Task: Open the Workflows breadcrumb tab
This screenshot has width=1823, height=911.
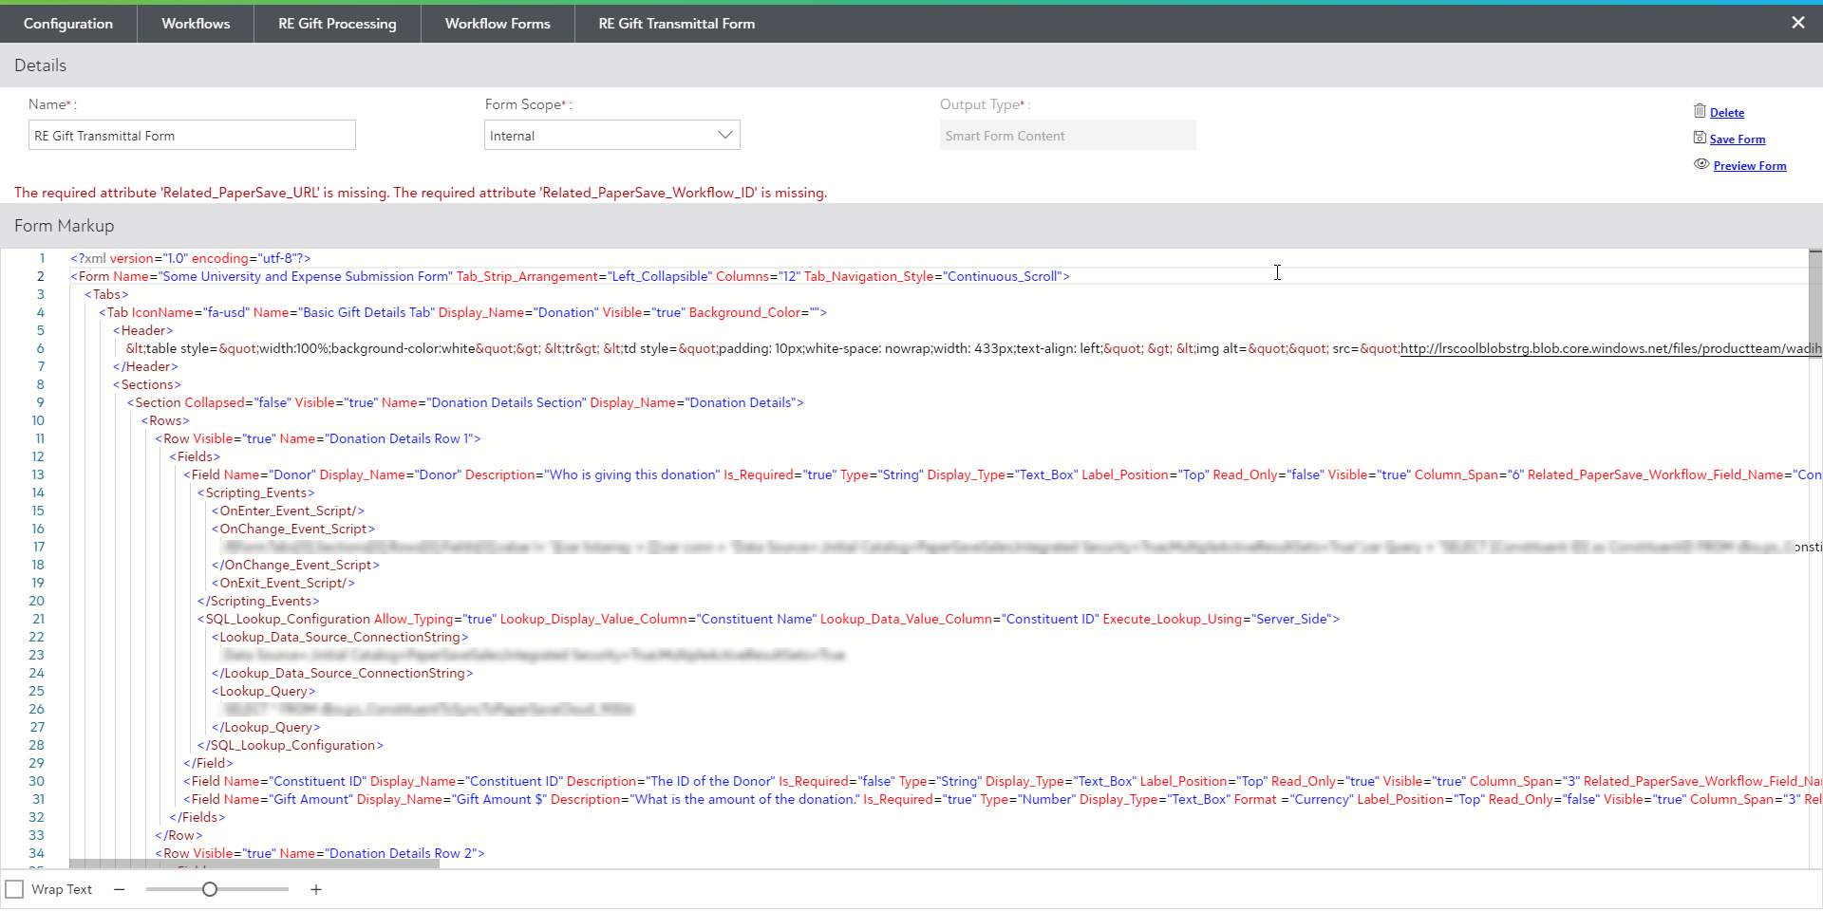Action: (196, 24)
